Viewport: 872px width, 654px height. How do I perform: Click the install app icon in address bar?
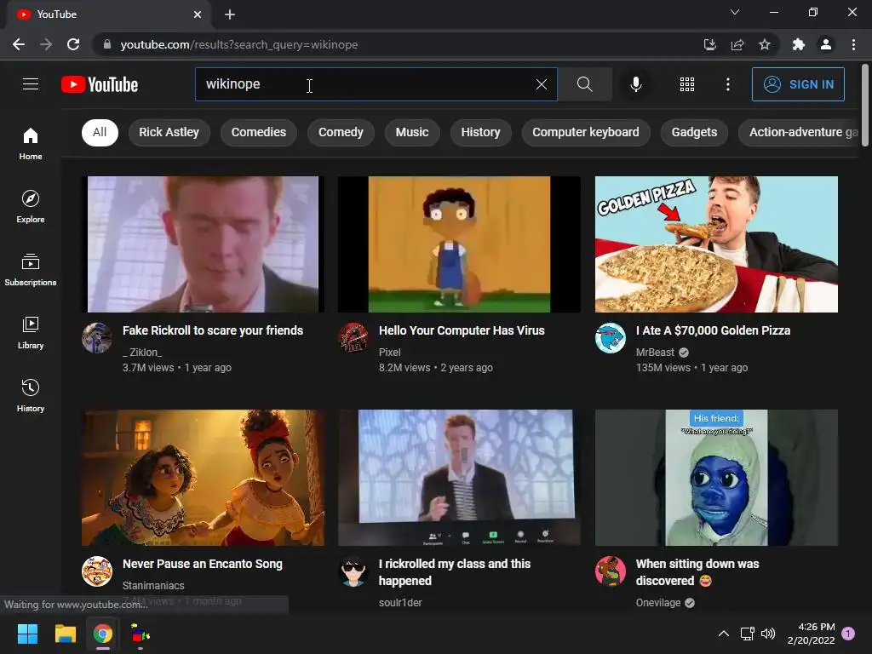(709, 44)
